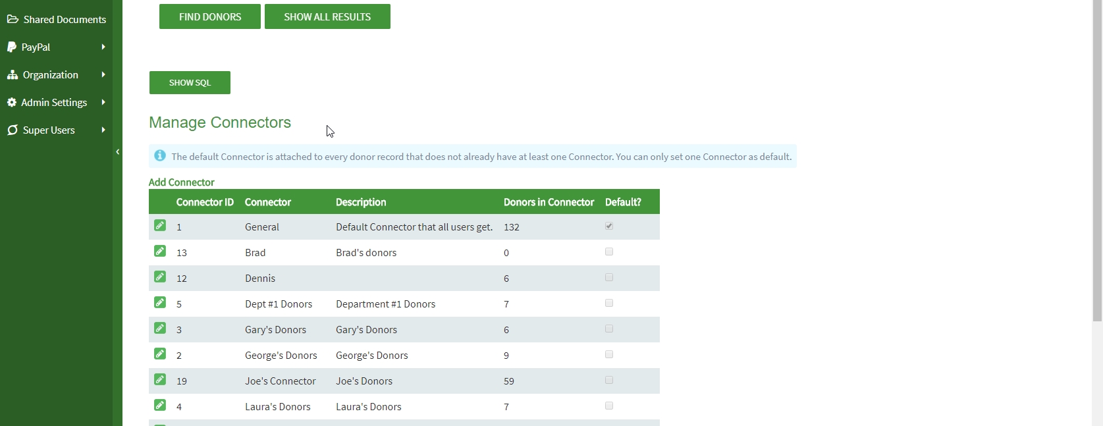Click the Admin Settings gear icon
Screen dimensions: 1103x426
click(12, 102)
